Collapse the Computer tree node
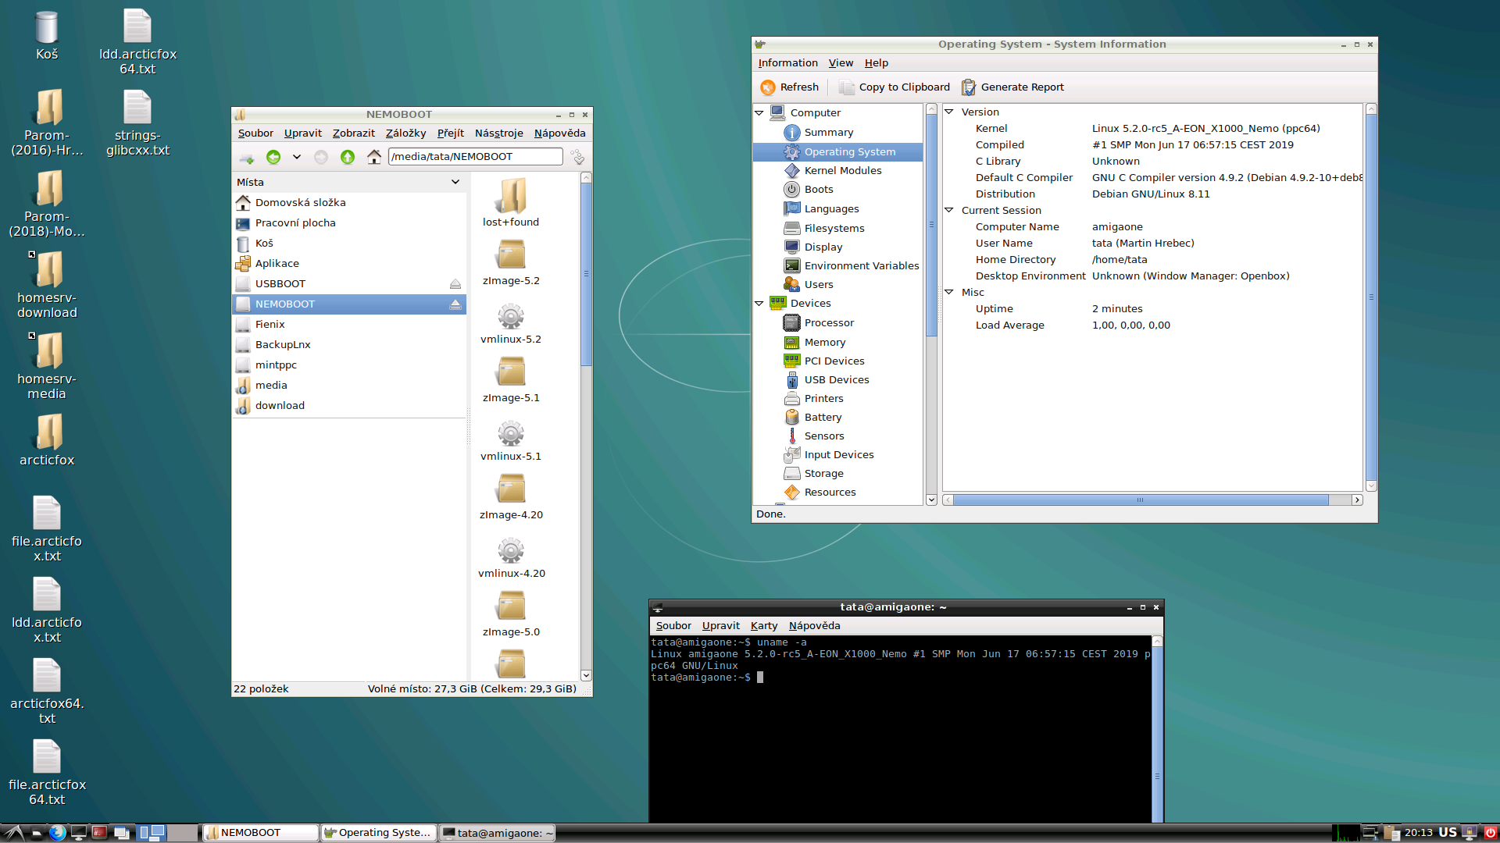The width and height of the screenshot is (1500, 843). click(759, 112)
